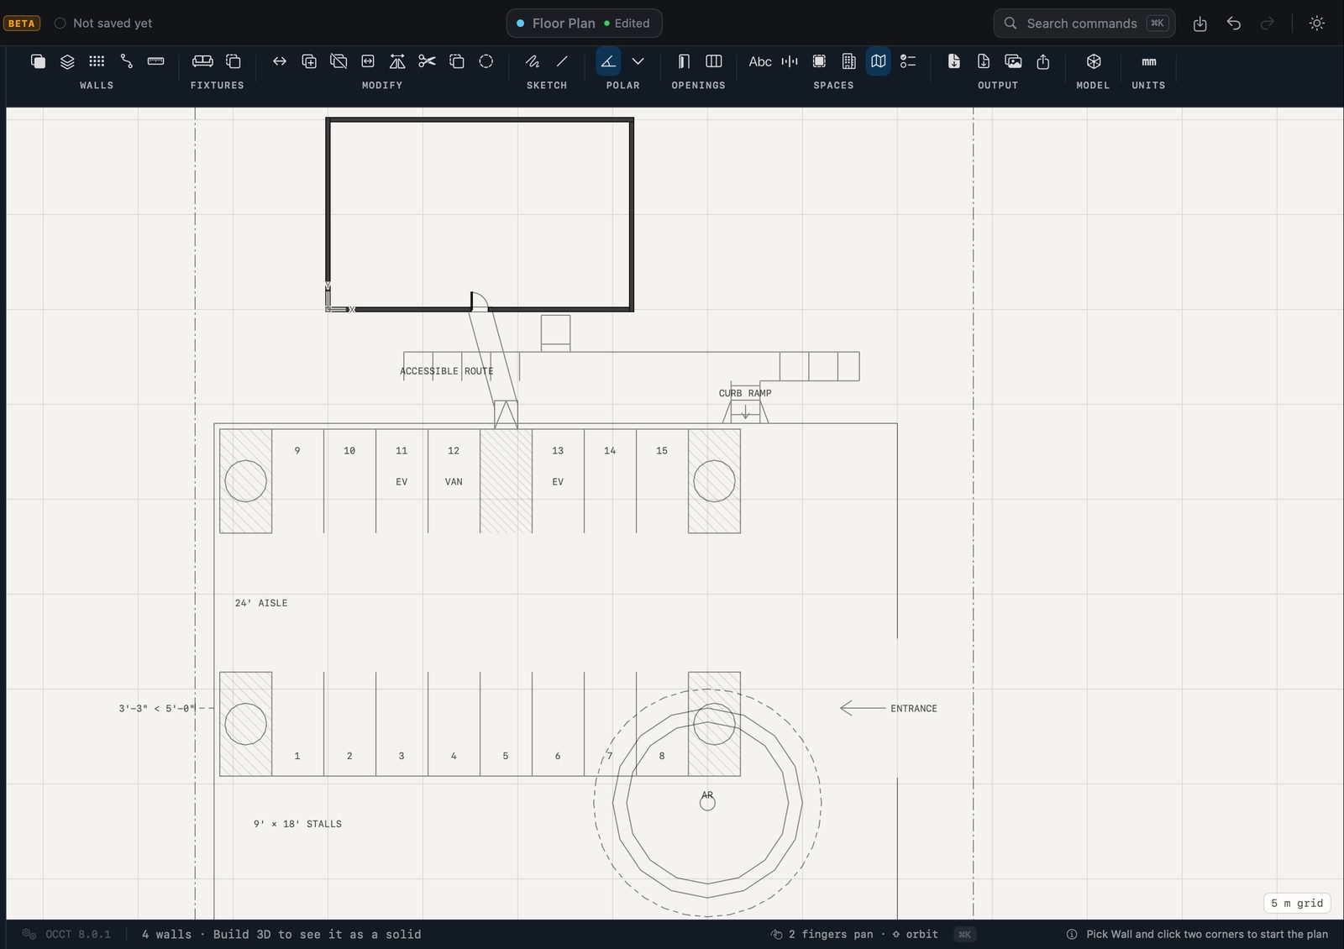Click the redo arrow in top bar
Image resolution: width=1344 pixels, height=949 pixels.
click(1267, 24)
